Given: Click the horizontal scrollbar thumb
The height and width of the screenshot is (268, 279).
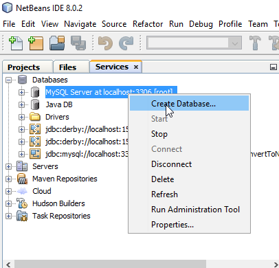Looking at the screenshot, I should pos(110,264).
